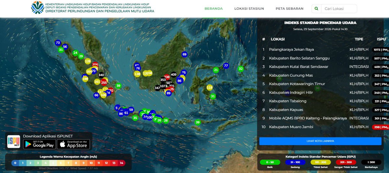Image resolution: width=389 pixels, height=173 pixels.
Task: Click the magnifier search icon
Action: 316,9
